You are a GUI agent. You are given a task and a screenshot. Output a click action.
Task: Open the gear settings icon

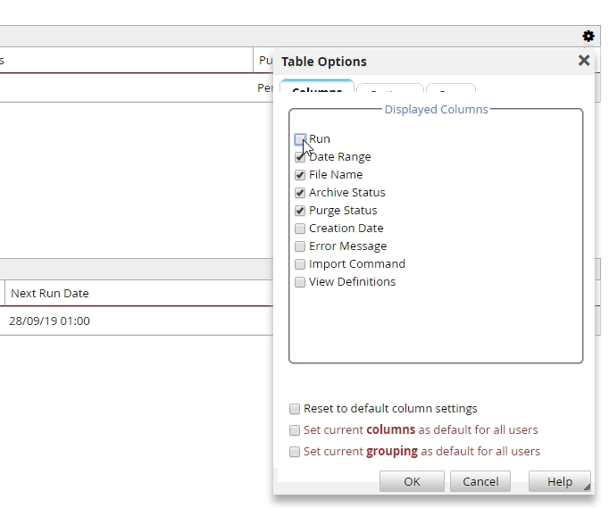point(588,37)
